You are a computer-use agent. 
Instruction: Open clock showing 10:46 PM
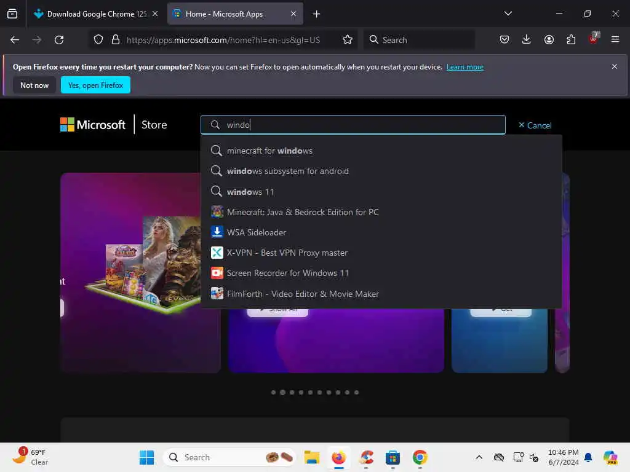(564, 457)
